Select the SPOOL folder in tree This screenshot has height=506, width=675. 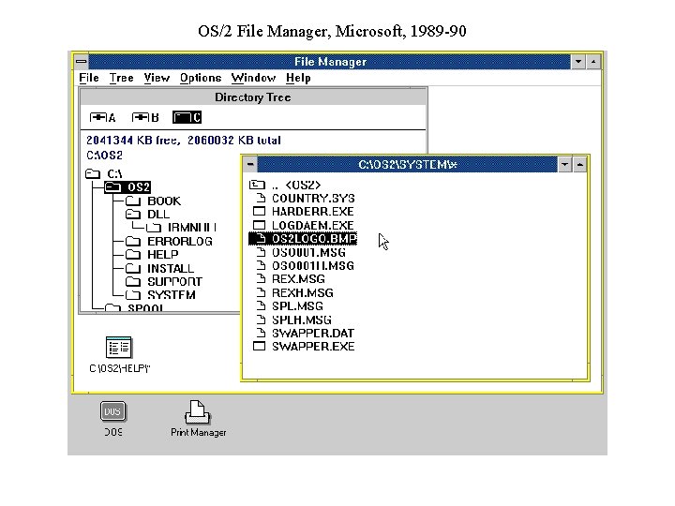(x=134, y=307)
